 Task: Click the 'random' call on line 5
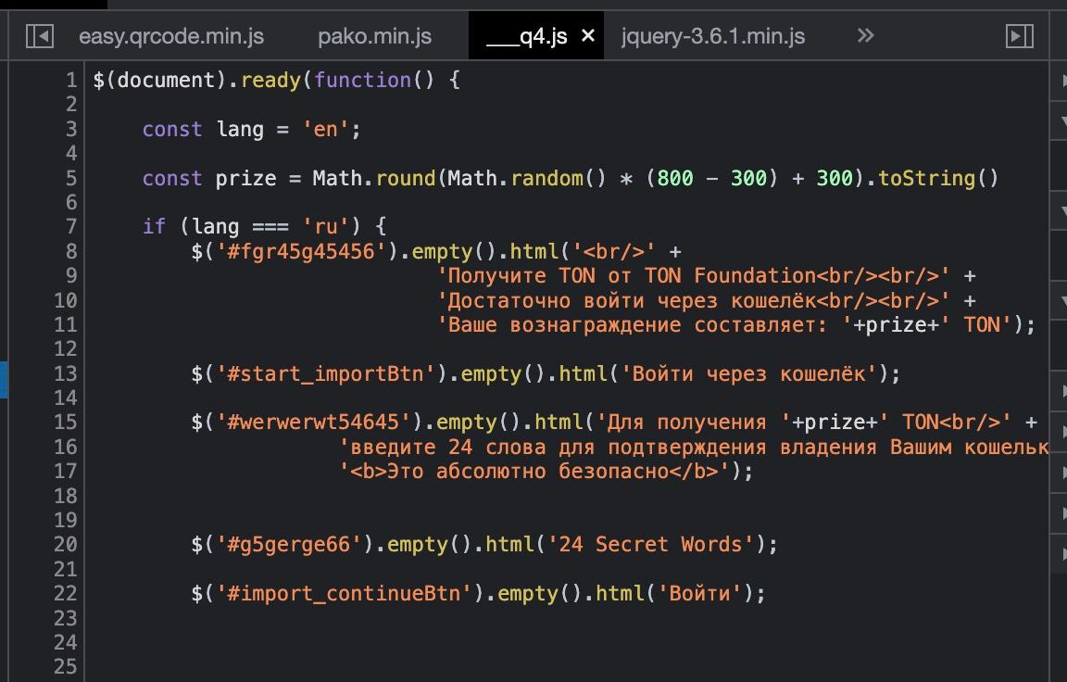click(x=547, y=178)
